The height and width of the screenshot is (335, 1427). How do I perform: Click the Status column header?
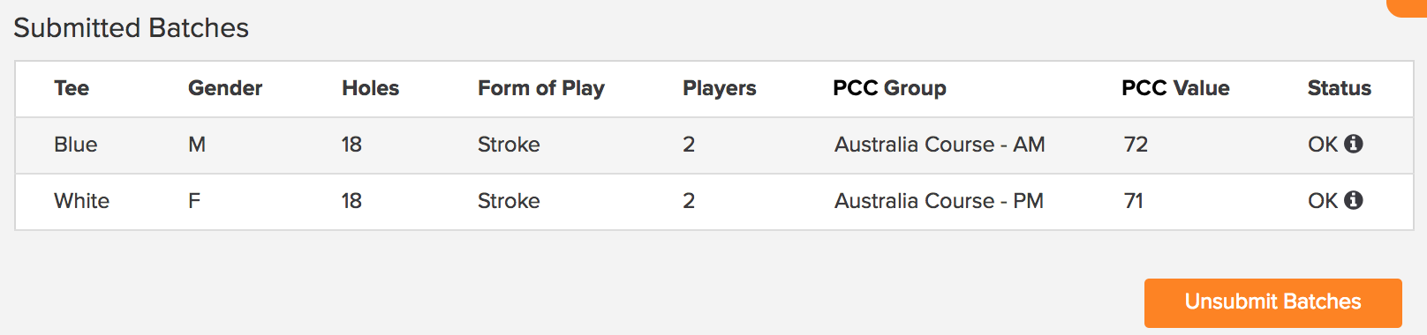[x=1340, y=88]
